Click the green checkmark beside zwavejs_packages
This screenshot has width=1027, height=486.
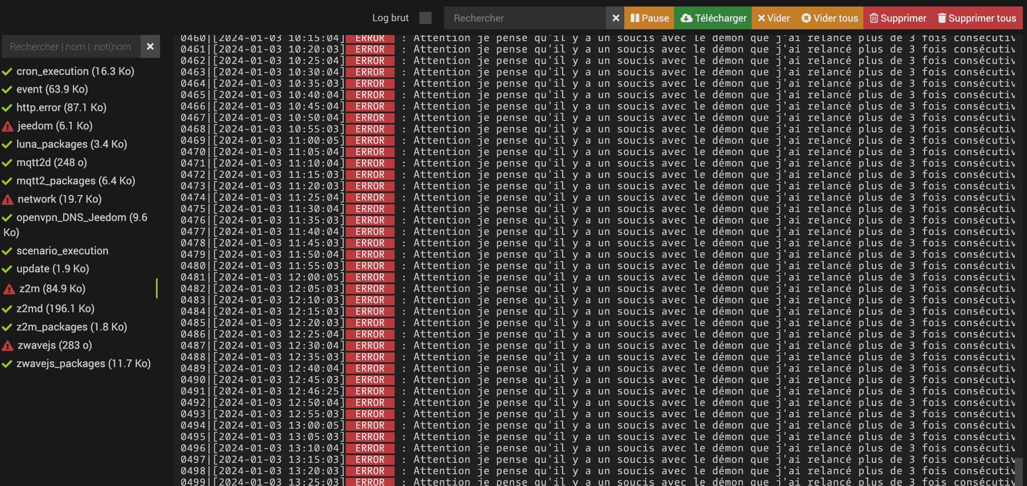tap(7, 364)
